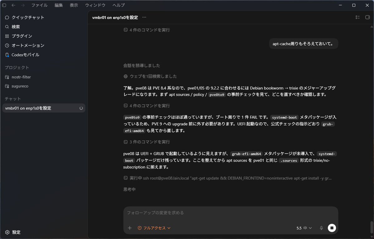Viewport: 374px width, 239px height.
Task: Open the ヘルプ menu
Action: click(x=118, y=5)
